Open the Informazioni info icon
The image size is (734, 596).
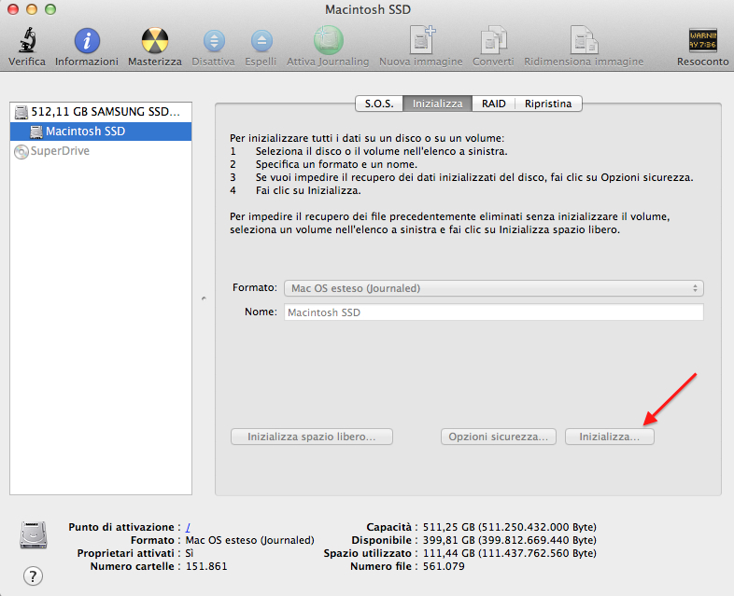tap(87, 41)
